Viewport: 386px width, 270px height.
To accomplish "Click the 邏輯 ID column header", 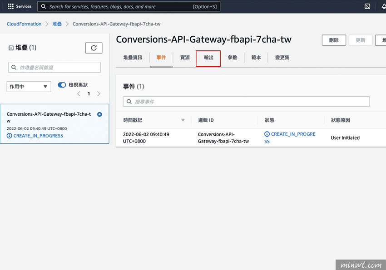I will coord(206,120).
